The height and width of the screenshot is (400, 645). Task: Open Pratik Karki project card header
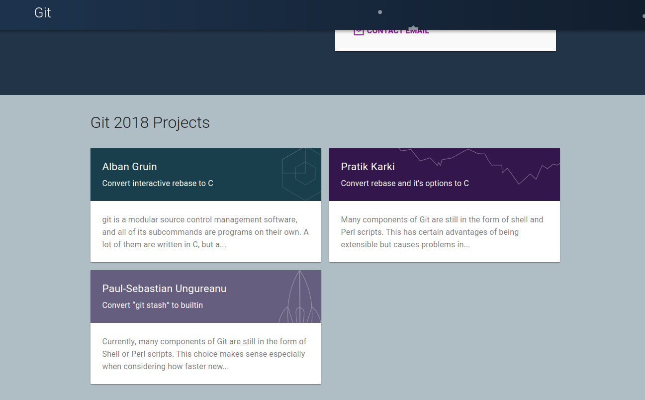point(445,175)
